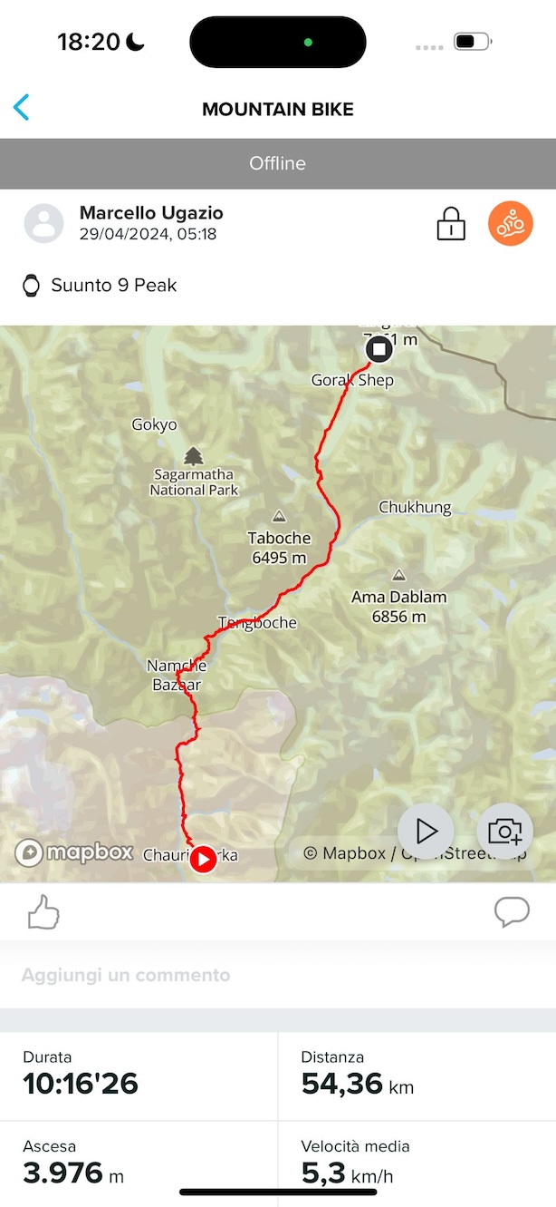The height and width of the screenshot is (1207, 556).
Task: Open the Velocità media stat
Action: tap(417, 1163)
